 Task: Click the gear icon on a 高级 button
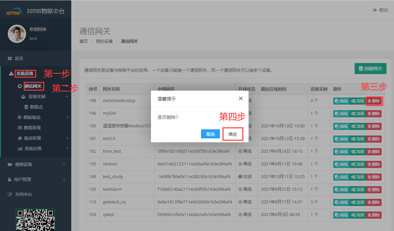(353, 101)
